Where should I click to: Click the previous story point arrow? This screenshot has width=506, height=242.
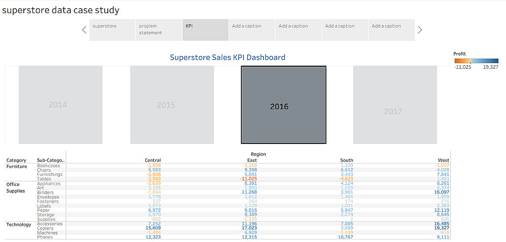(84, 30)
